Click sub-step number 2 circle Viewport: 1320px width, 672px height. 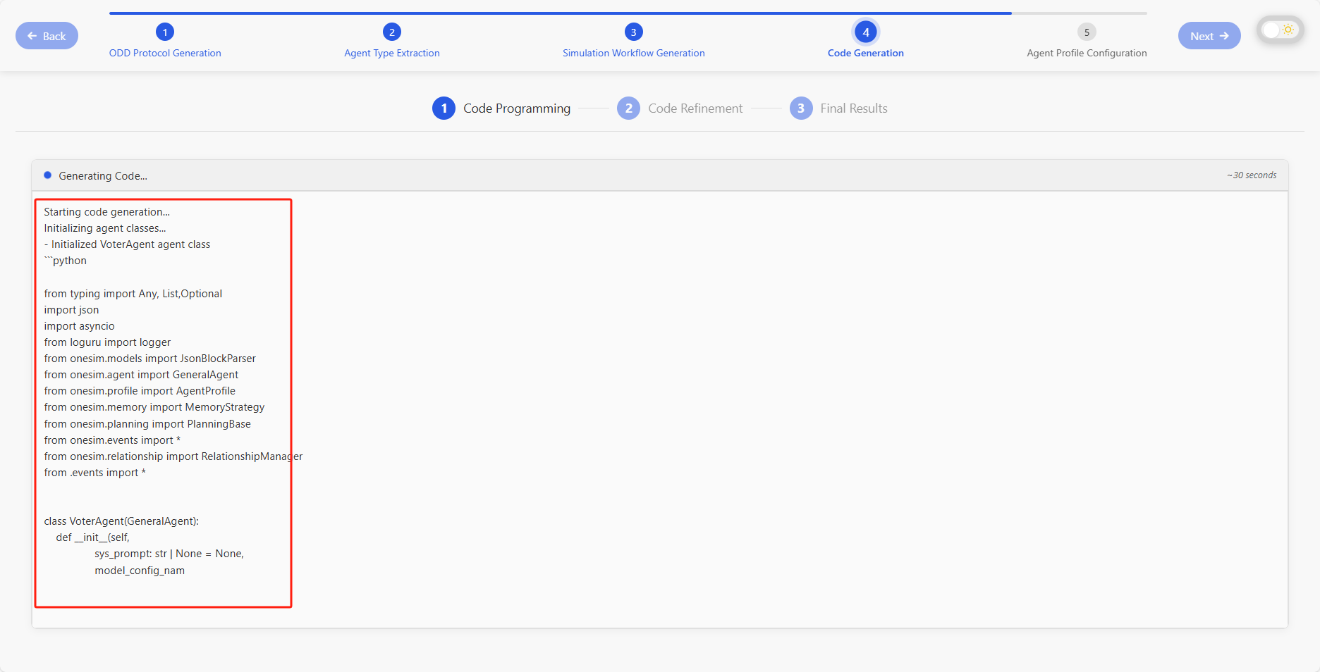click(628, 108)
